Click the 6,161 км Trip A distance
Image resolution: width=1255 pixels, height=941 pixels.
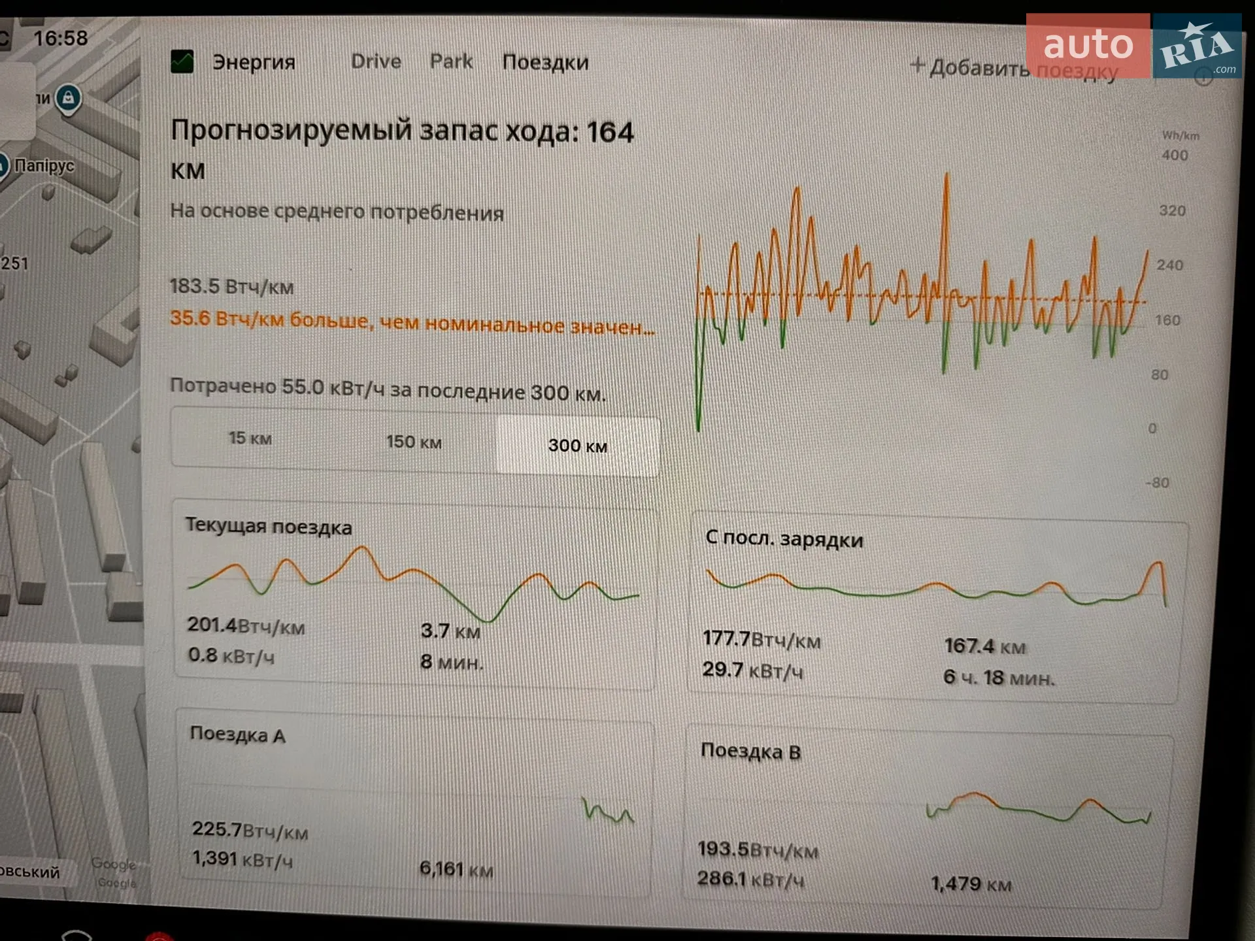[456, 868]
